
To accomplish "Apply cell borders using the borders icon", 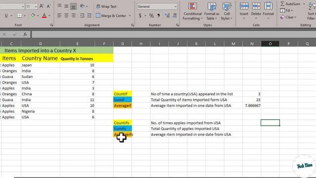I will [x=20, y=15].
